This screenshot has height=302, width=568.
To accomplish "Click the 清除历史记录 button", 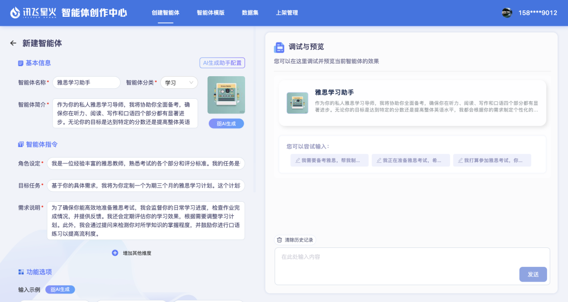I will click(x=295, y=240).
